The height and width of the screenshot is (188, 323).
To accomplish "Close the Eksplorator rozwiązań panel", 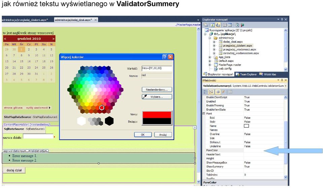I will pyautogui.click(x=286, y=20).
